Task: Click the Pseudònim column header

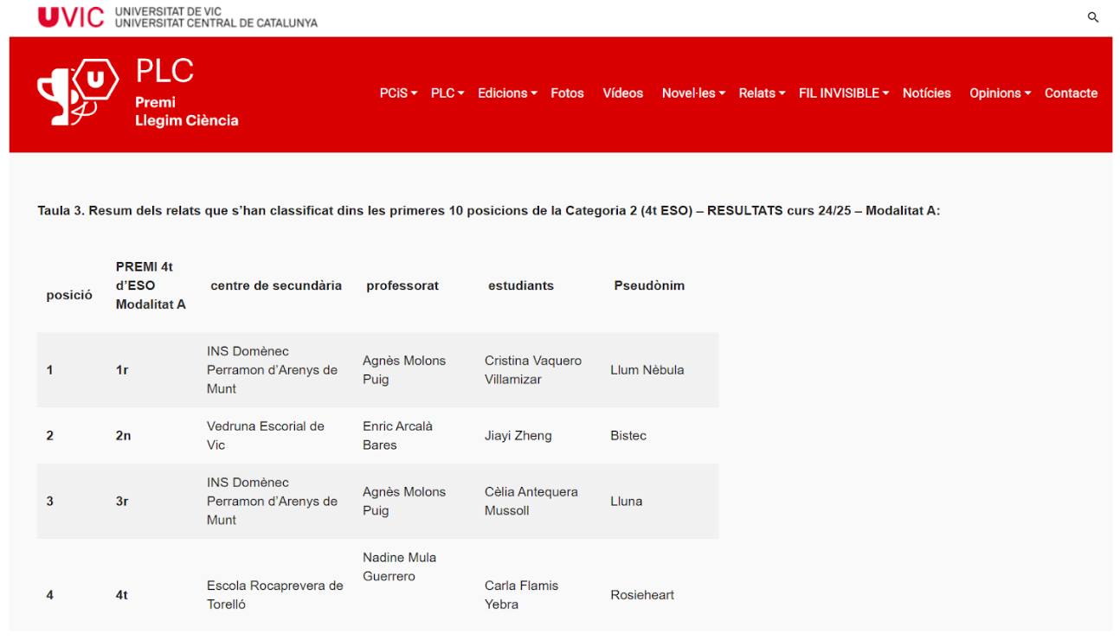Action: [x=648, y=285]
